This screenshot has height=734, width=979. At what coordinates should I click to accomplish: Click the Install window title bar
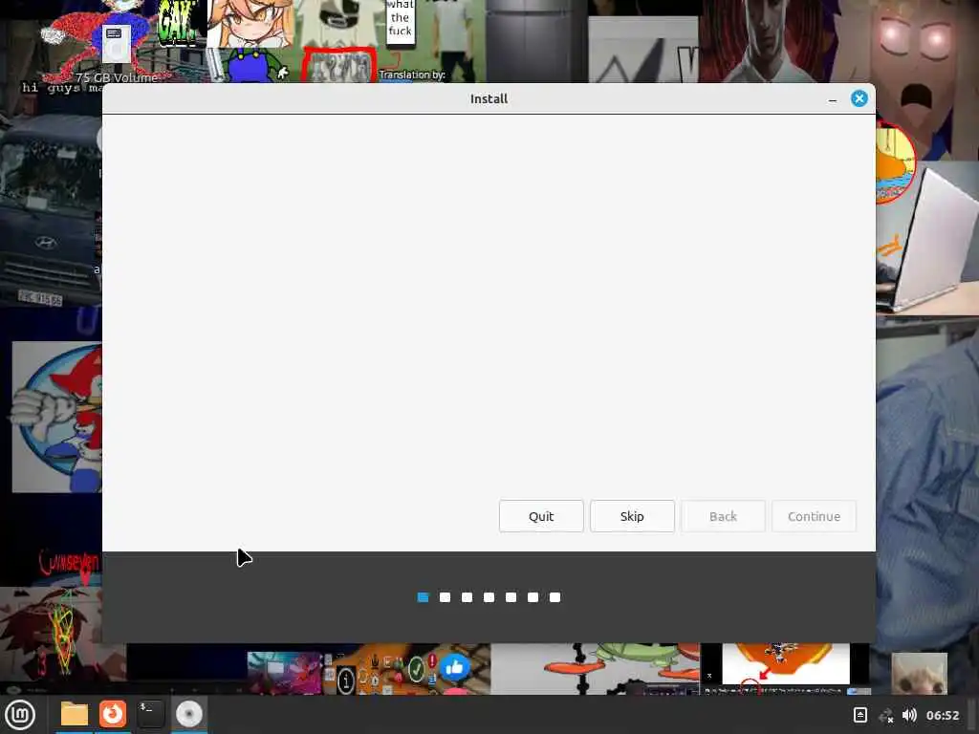[489, 98]
